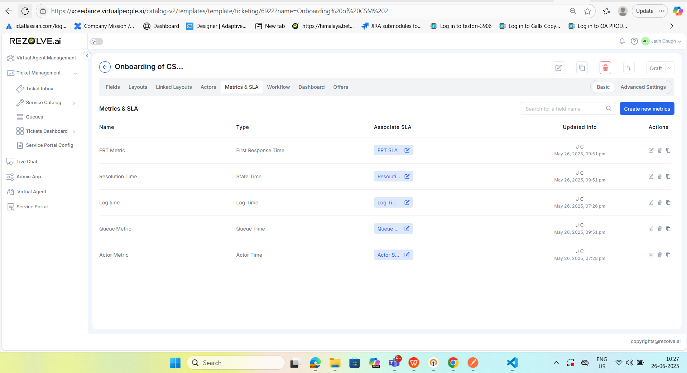The height and width of the screenshot is (373, 687).
Task: Switch to the Workflow tab
Action: click(x=278, y=87)
